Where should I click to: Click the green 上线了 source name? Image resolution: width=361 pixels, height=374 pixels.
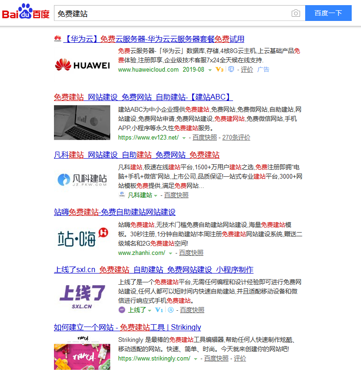[x=137, y=310]
